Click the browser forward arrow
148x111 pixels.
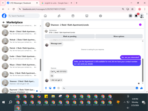[x=8, y=9]
